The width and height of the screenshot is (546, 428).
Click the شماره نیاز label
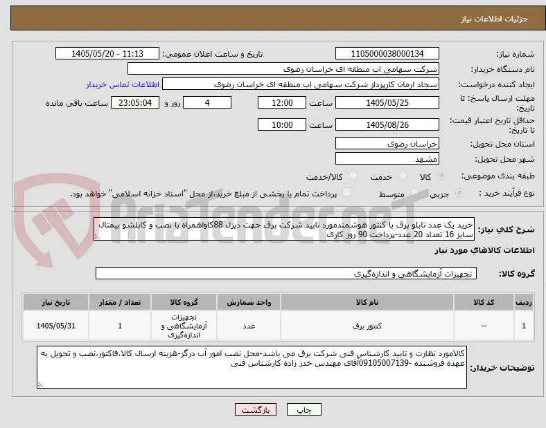[516, 54]
